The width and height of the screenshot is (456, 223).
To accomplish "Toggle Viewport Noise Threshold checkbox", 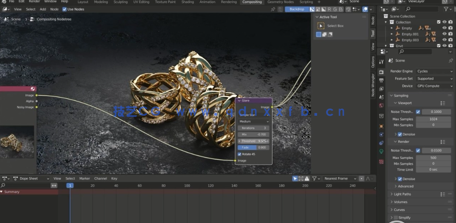I will [x=418, y=112].
